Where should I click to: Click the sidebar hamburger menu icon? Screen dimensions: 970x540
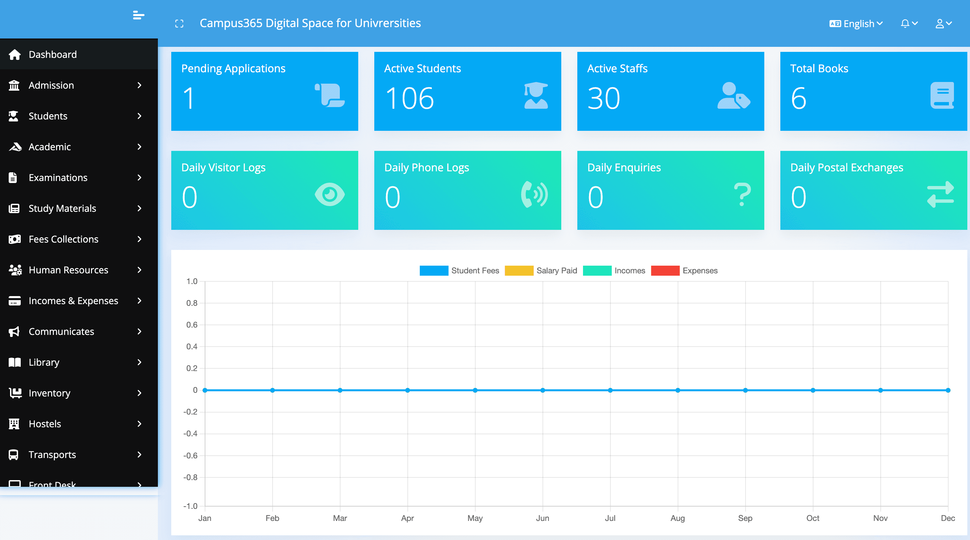pos(138,15)
